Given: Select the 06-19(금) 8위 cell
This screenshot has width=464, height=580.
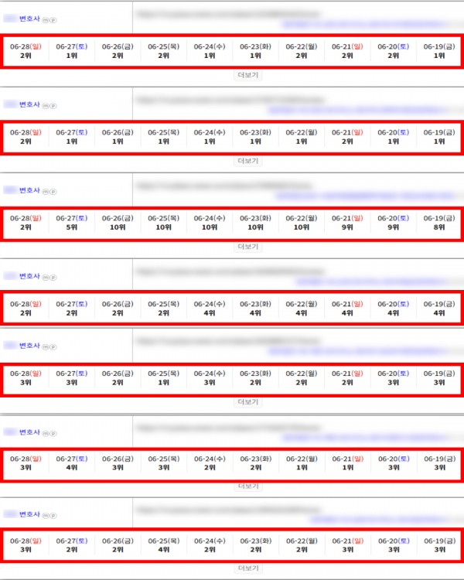Looking at the screenshot, I should point(438,223).
